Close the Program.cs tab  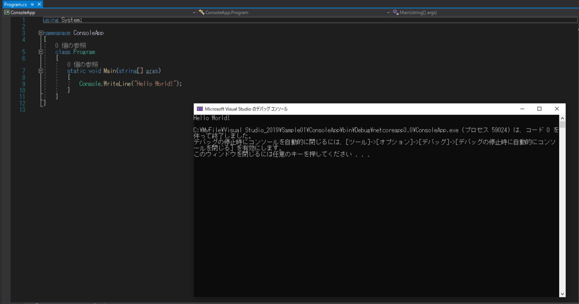(x=38, y=4)
